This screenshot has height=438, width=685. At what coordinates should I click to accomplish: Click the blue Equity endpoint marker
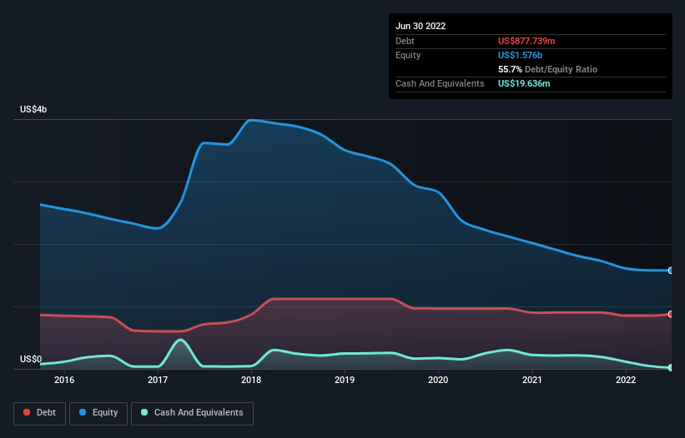click(x=671, y=271)
